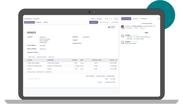The image size is (183, 104).
Task: Delete the Office Chair order line
Action: [116, 66]
